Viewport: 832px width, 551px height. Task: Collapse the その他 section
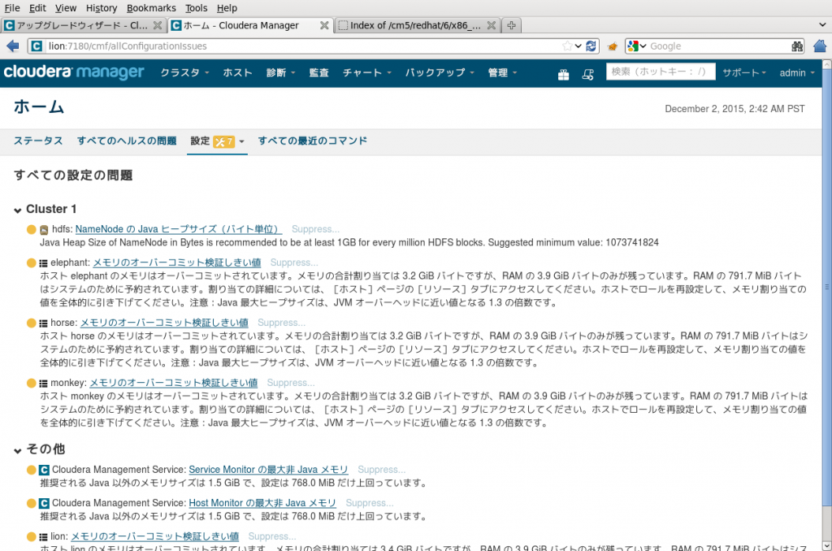[x=18, y=451]
